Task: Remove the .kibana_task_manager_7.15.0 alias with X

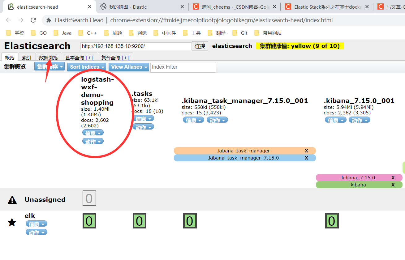Action: tap(307, 158)
